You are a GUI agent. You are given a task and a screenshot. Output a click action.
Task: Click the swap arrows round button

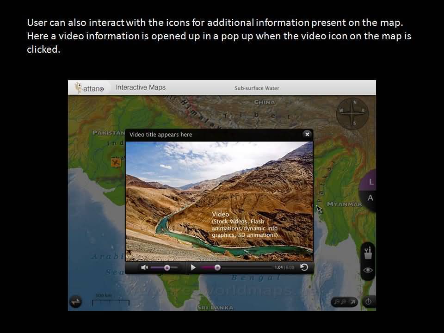76,302
